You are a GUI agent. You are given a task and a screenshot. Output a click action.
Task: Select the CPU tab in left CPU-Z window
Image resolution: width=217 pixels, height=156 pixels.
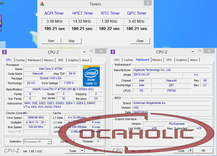point(8,60)
